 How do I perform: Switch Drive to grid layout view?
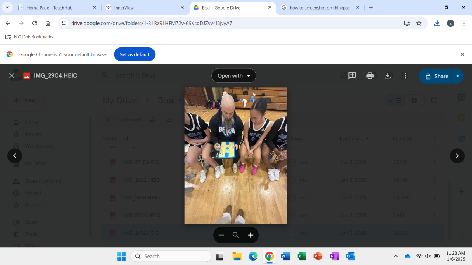tap(415, 100)
